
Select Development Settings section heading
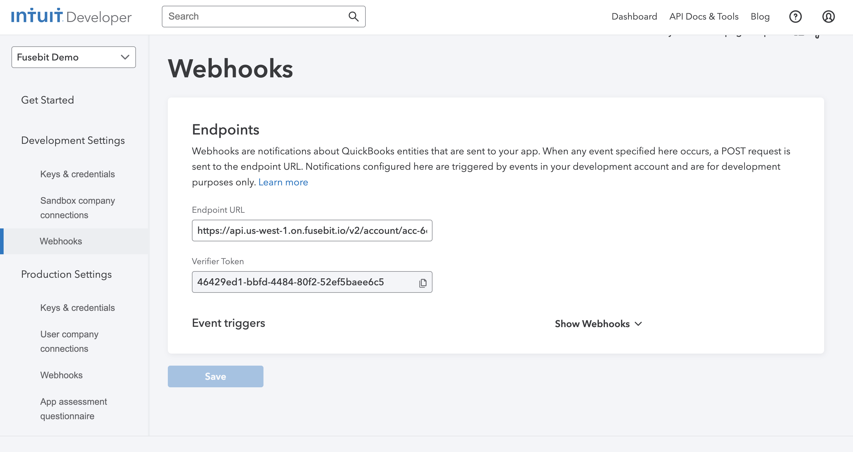click(x=73, y=141)
